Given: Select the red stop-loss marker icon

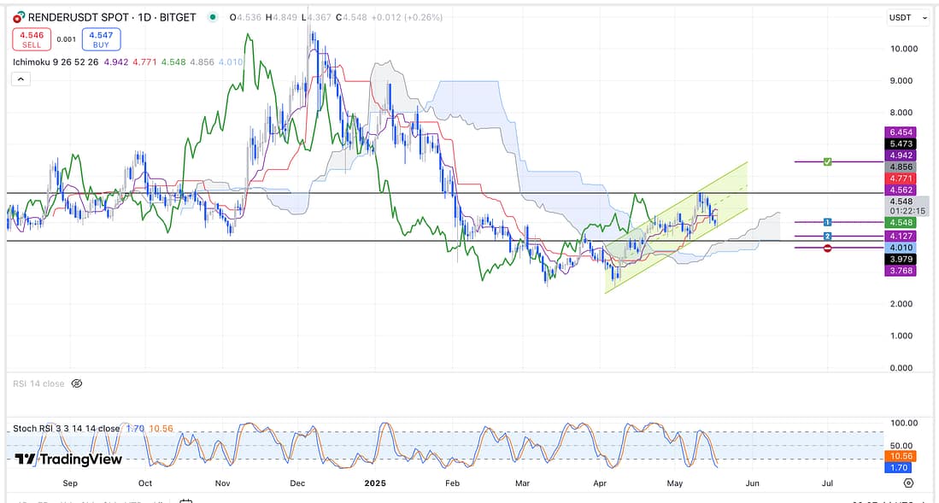Looking at the screenshot, I should pos(827,248).
